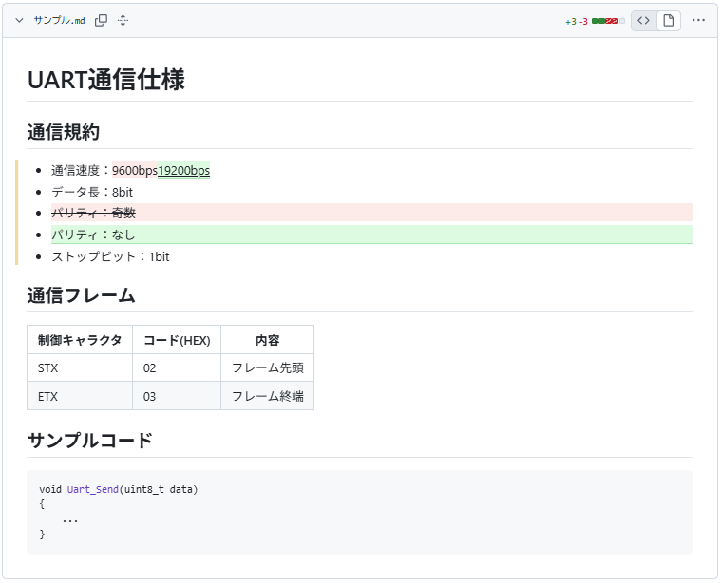Click the added 19200bps text

click(x=184, y=171)
